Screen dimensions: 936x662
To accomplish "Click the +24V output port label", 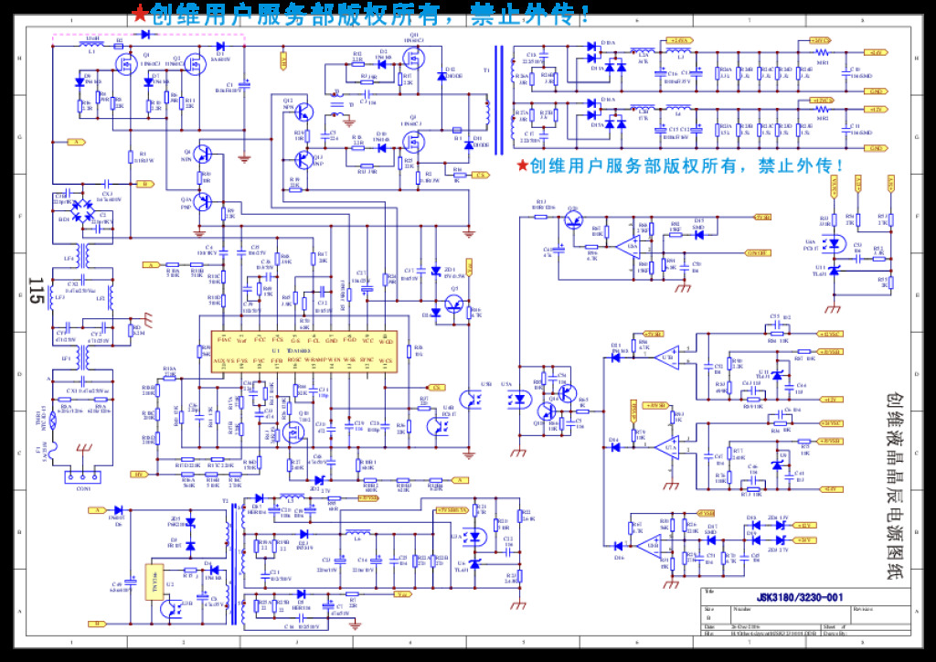I will 876,52.
